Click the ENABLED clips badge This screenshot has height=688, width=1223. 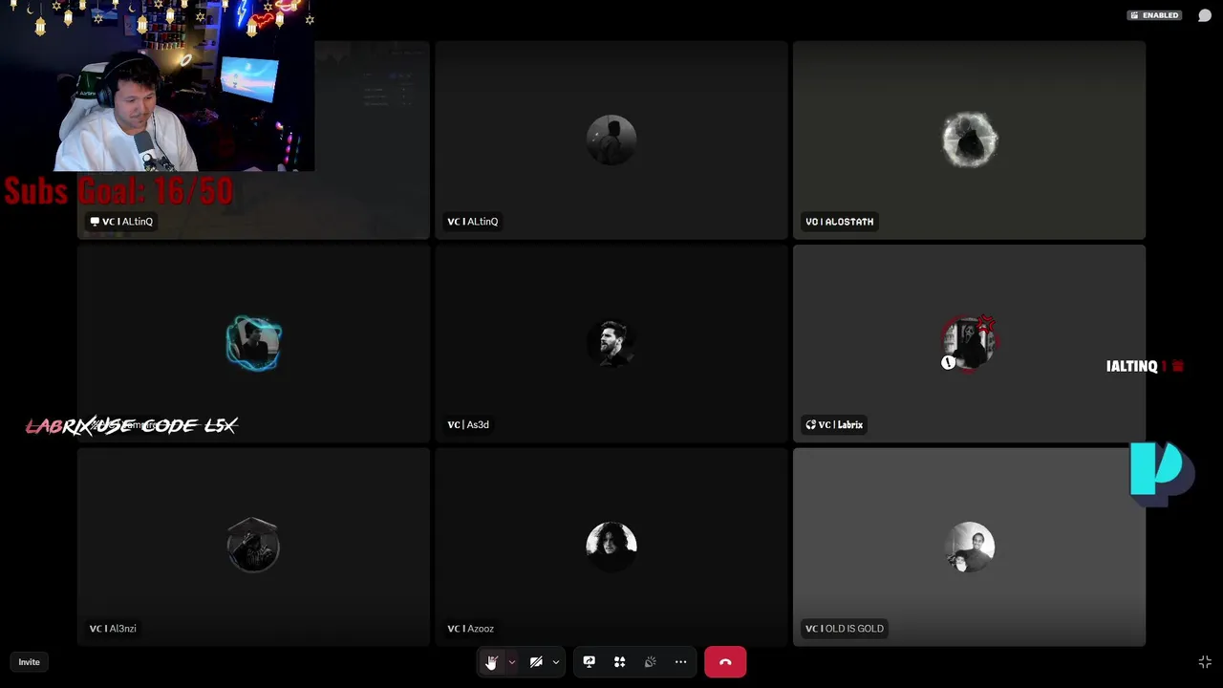tap(1155, 15)
